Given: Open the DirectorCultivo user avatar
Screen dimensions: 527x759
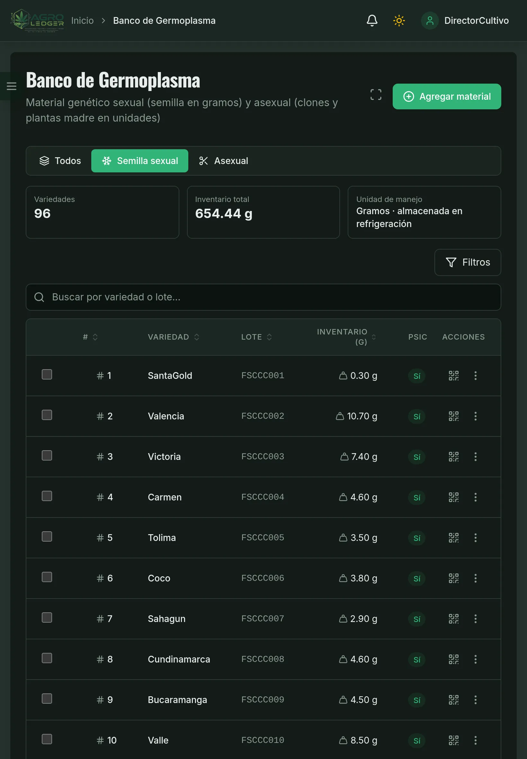Looking at the screenshot, I should click(x=430, y=21).
